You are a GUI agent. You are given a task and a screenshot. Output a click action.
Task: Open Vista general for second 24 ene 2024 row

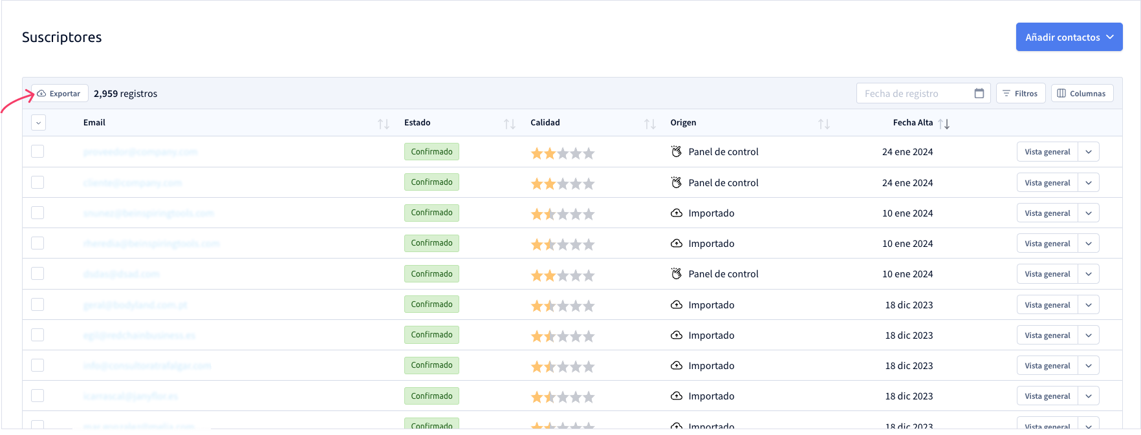[x=1047, y=183]
